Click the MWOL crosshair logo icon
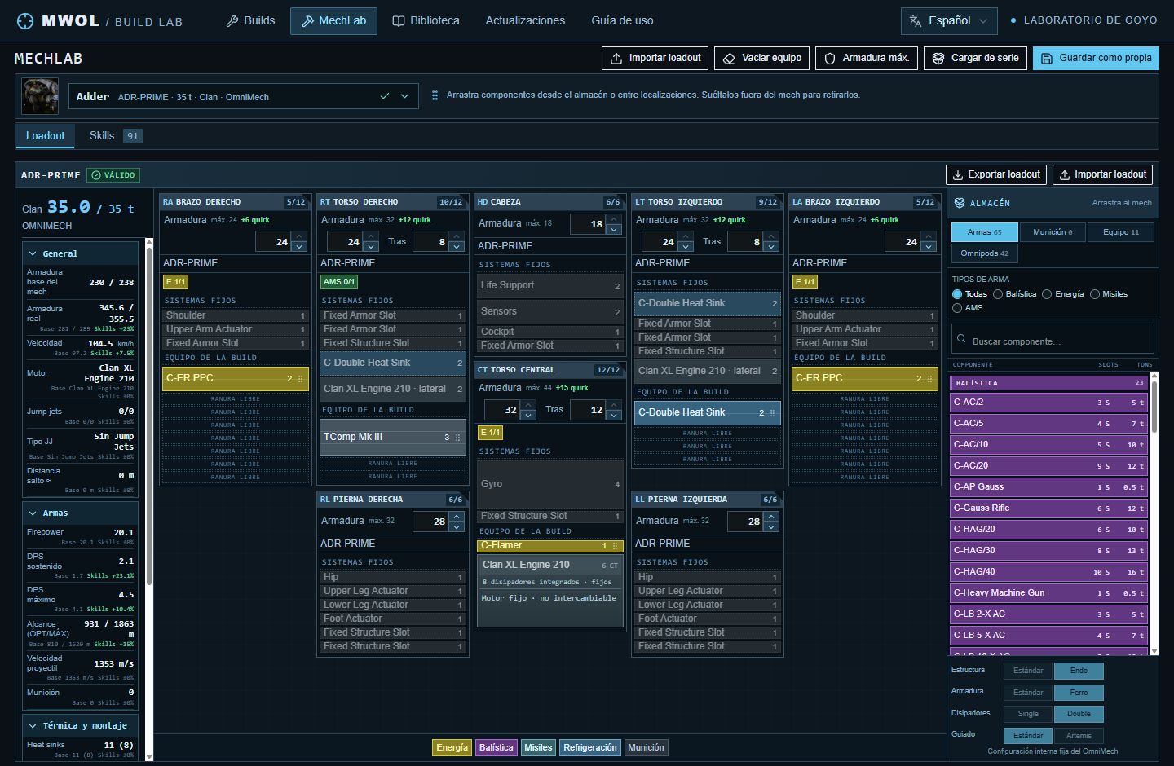Image resolution: width=1174 pixels, height=766 pixels. [x=25, y=21]
